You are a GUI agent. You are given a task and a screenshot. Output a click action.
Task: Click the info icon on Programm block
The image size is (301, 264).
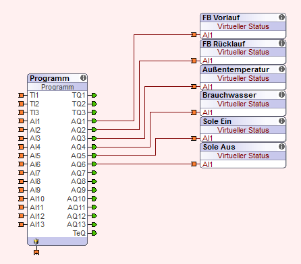(83, 78)
